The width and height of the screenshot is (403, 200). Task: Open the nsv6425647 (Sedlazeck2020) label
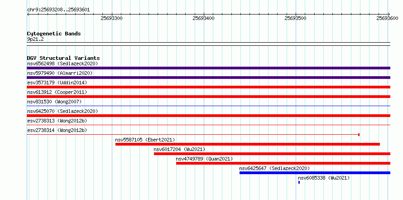pos(274,168)
